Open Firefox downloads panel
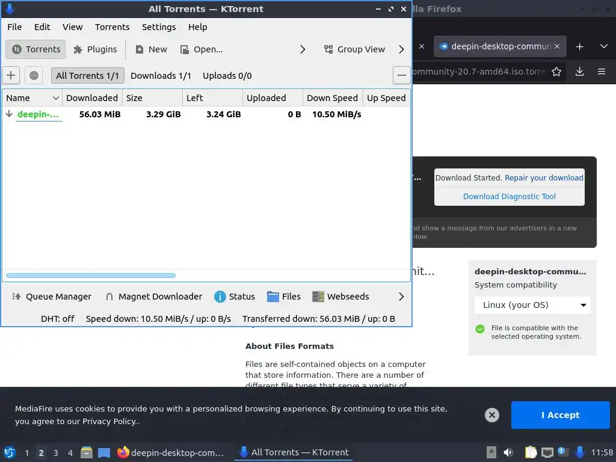The image size is (616, 462). tap(579, 72)
